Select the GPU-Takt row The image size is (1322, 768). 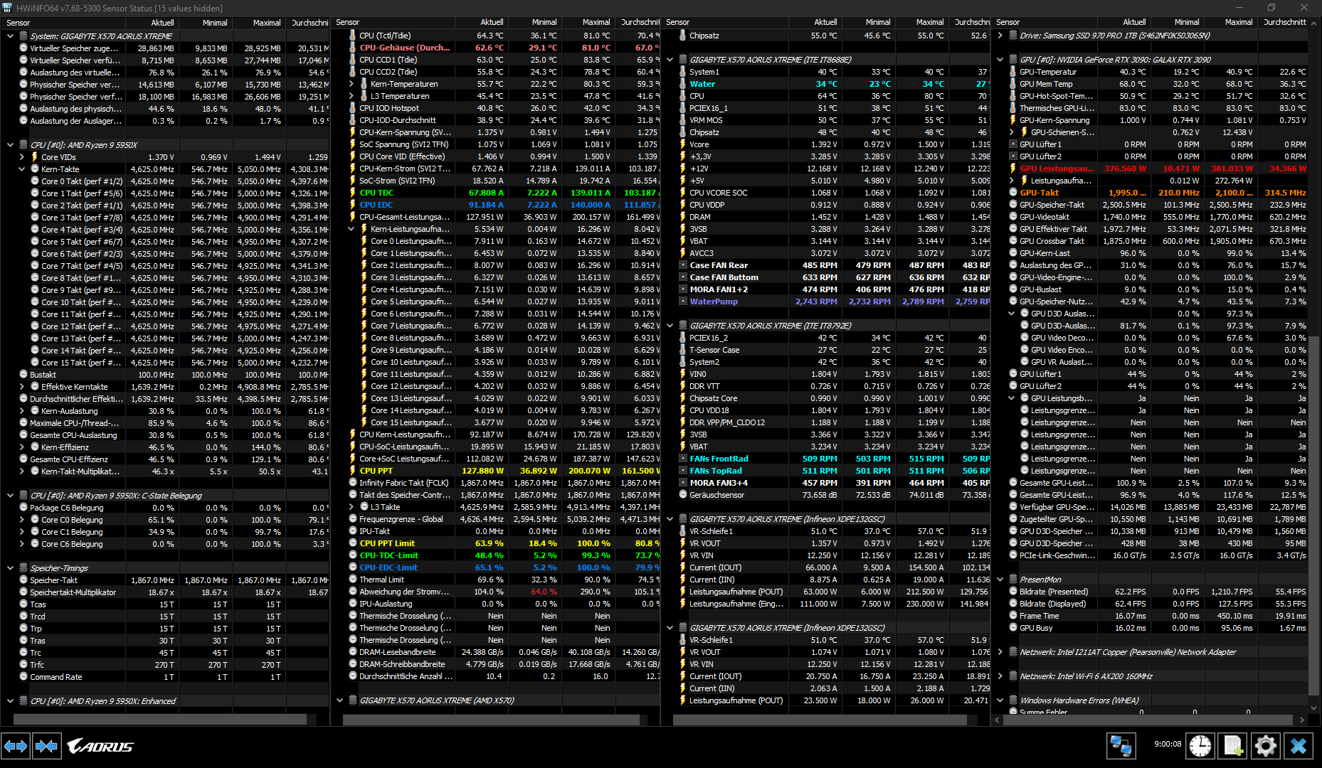[1151, 193]
